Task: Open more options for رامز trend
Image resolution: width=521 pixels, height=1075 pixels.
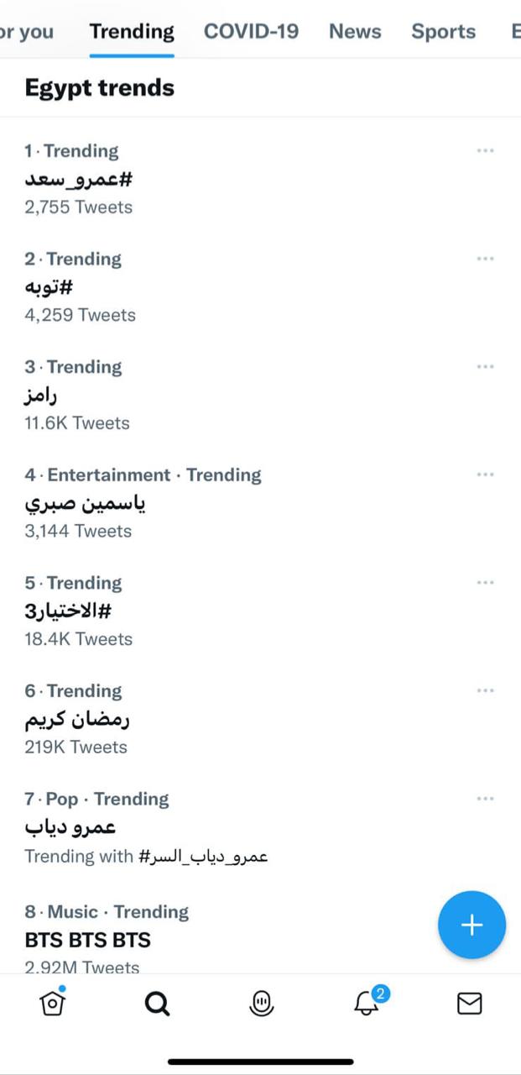Action: point(485,367)
